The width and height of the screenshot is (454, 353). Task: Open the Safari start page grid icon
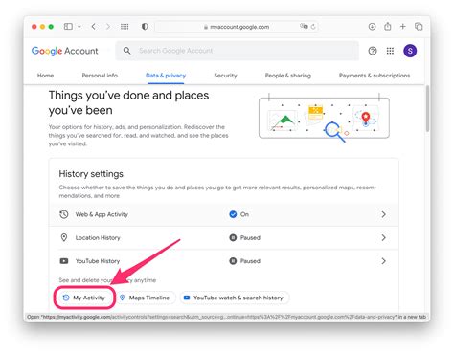click(125, 27)
